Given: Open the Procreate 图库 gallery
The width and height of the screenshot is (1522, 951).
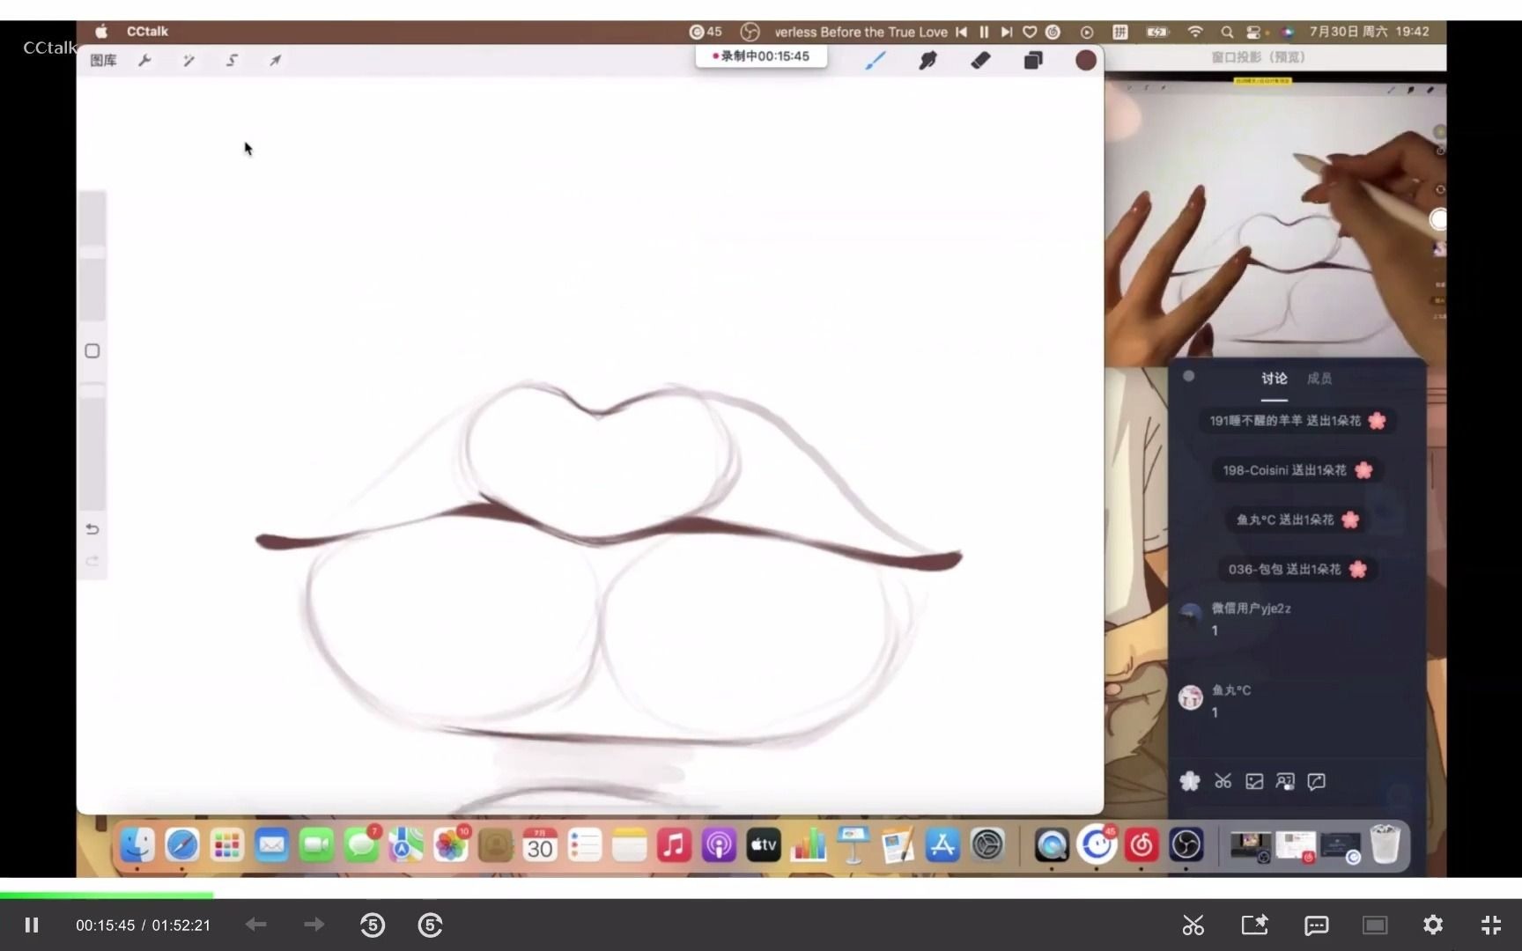Looking at the screenshot, I should [x=103, y=60].
